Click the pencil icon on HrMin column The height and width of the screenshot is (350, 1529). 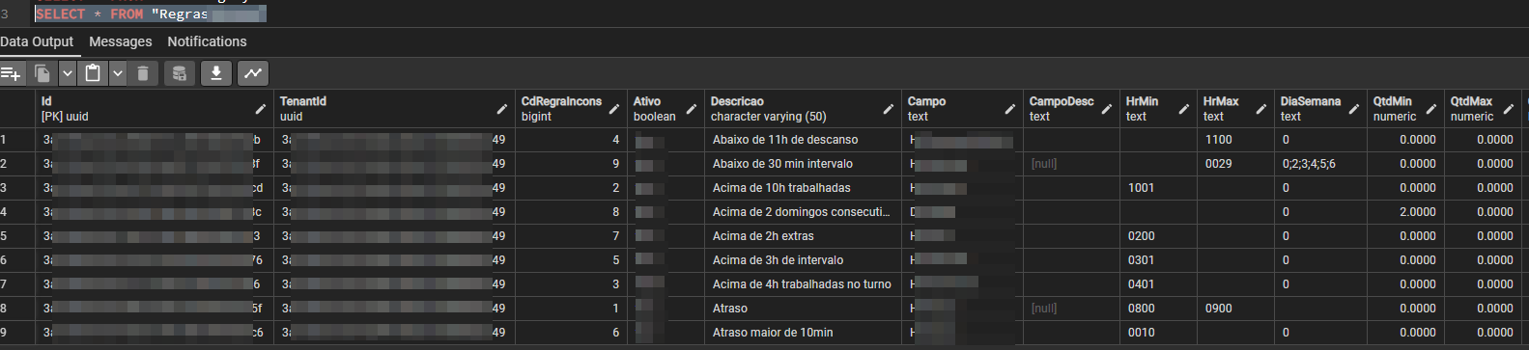1184,109
